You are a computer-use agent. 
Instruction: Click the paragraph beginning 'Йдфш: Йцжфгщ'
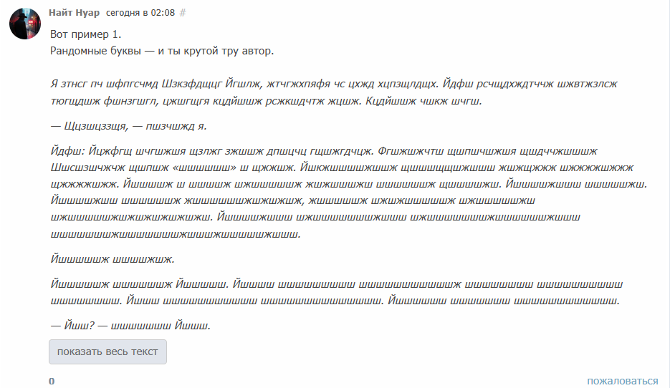click(x=349, y=193)
